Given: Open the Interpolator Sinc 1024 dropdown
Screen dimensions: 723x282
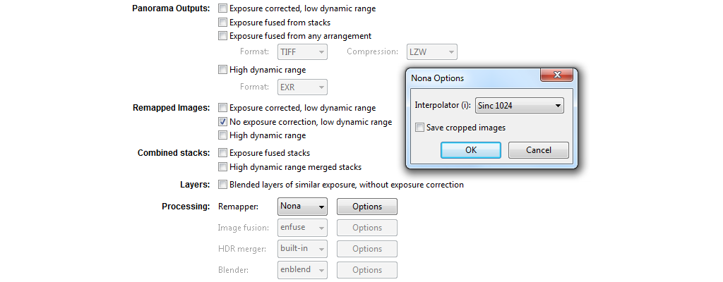Looking at the screenshot, I should click(x=519, y=106).
